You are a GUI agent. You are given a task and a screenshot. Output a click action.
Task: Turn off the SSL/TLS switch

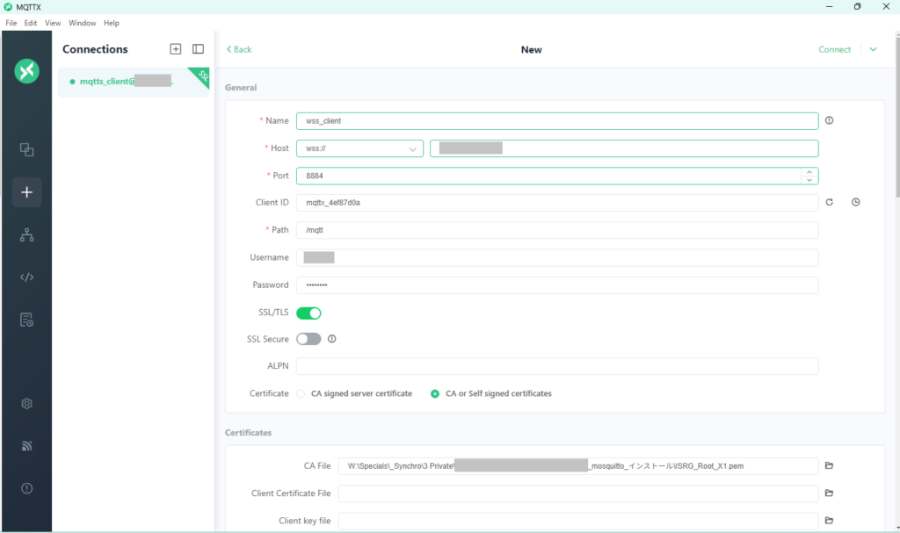click(308, 313)
